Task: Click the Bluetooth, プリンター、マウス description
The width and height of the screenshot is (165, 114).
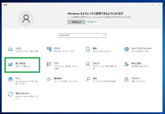Action: 64,51
